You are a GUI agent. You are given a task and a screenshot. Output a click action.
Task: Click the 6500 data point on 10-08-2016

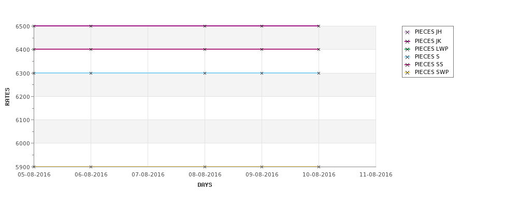click(319, 26)
